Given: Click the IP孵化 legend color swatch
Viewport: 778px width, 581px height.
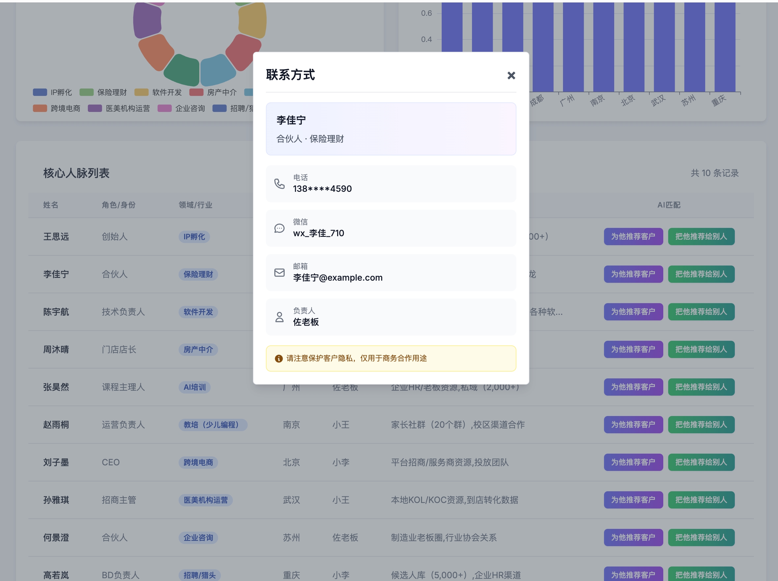Looking at the screenshot, I should click(40, 93).
